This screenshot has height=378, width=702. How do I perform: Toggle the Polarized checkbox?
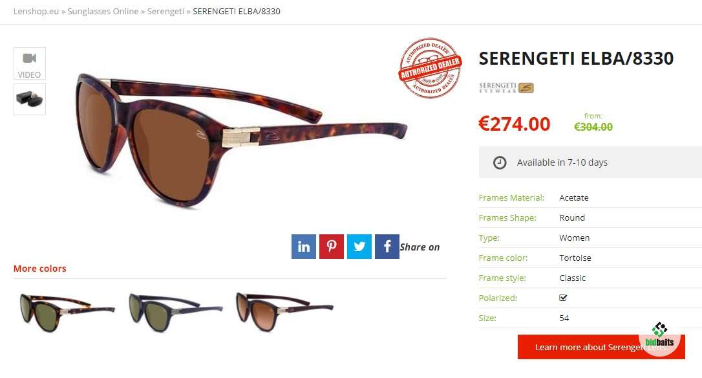coord(563,298)
